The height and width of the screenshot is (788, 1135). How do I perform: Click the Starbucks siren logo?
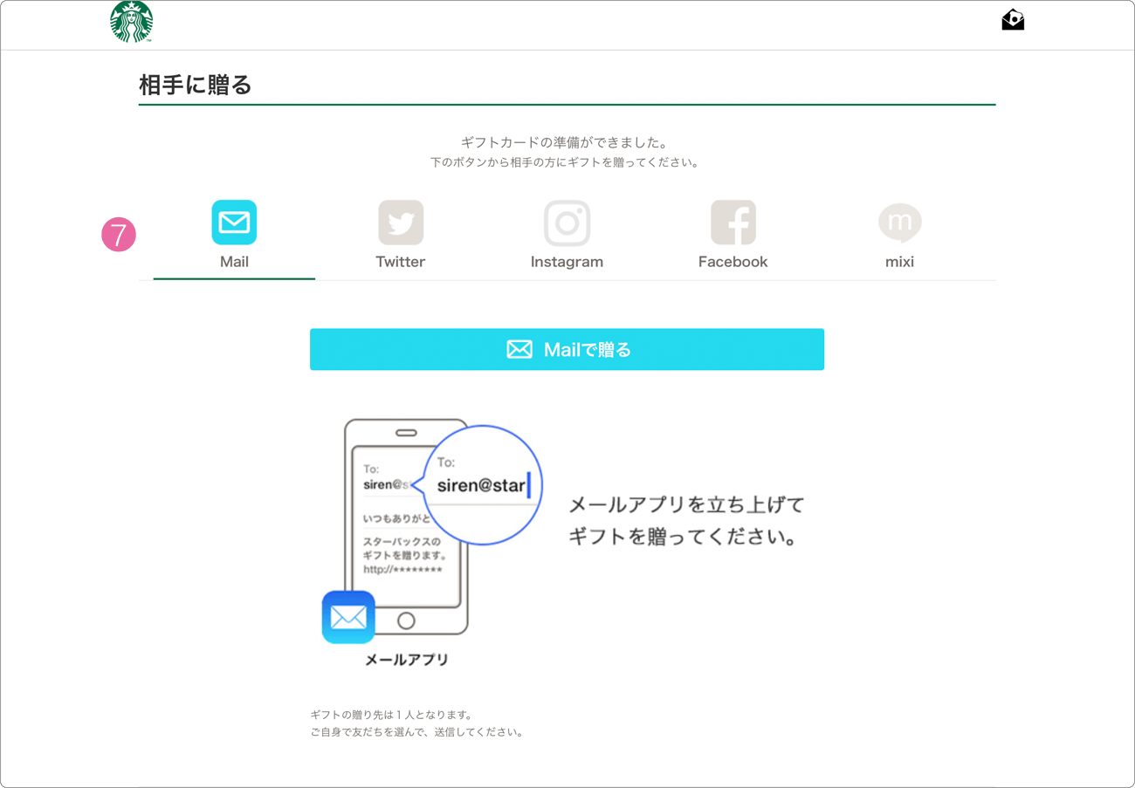[x=132, y=22]
